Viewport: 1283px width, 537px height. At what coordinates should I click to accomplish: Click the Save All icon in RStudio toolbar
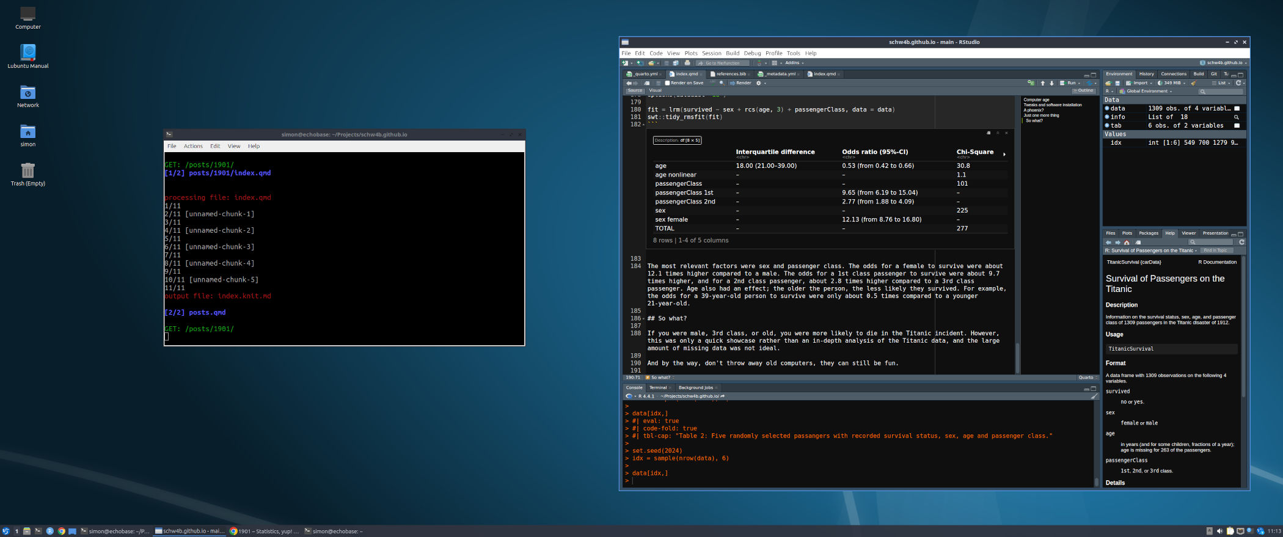click(x=676, y=63)
